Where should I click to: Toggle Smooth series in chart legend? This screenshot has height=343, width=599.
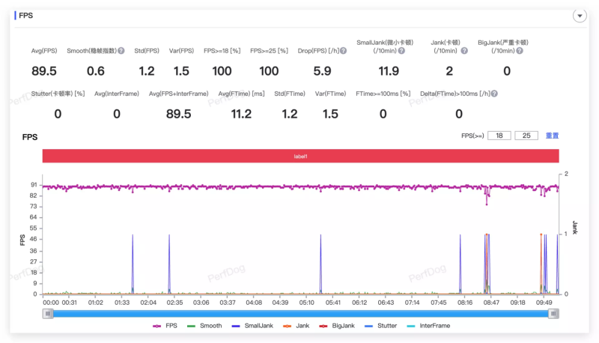pyautogui.click(x=204, y=326)
